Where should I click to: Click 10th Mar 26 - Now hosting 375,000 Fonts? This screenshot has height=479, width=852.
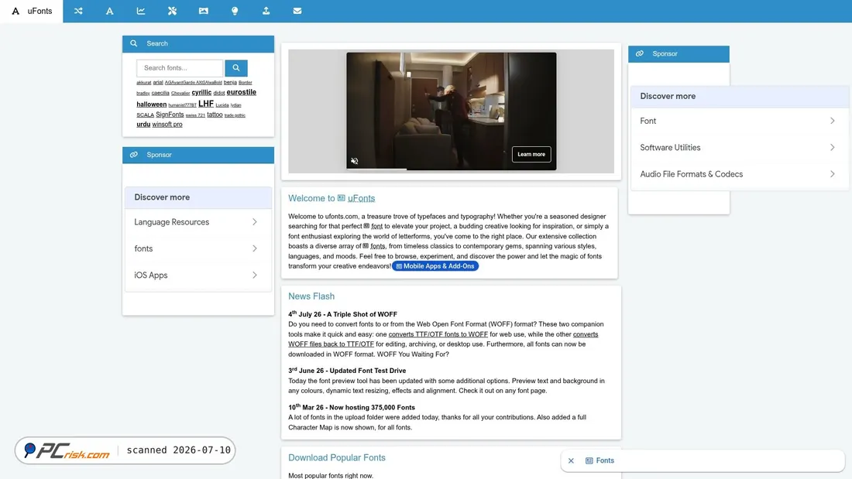pos(352,407)
